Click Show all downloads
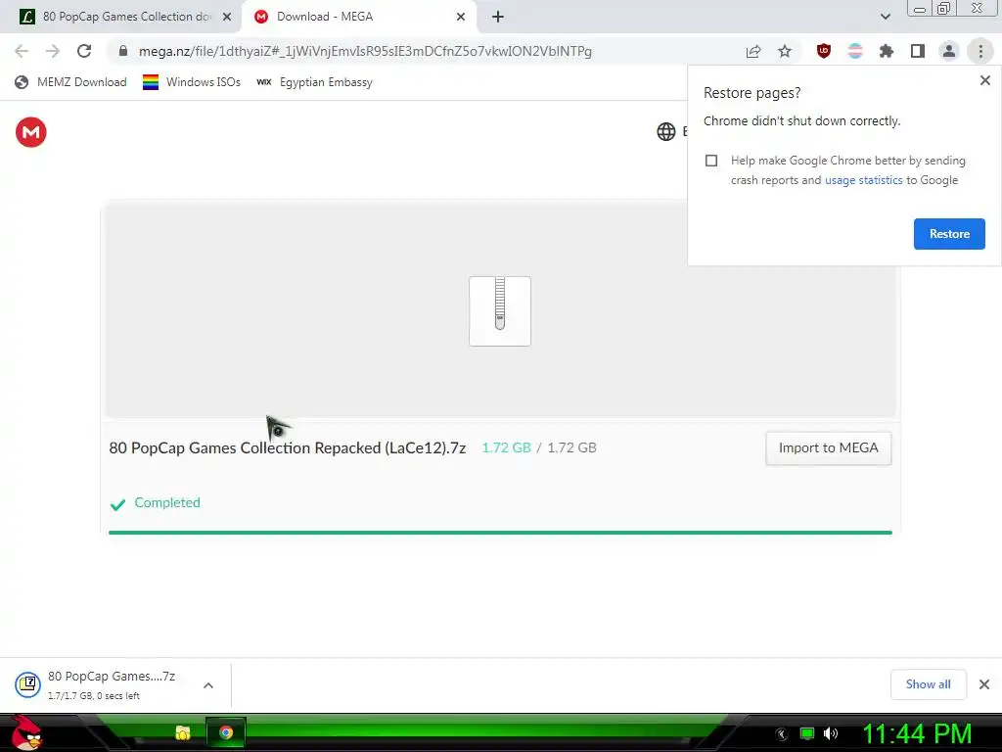Screen dimensions: 1002x752 tap(928, 684)
